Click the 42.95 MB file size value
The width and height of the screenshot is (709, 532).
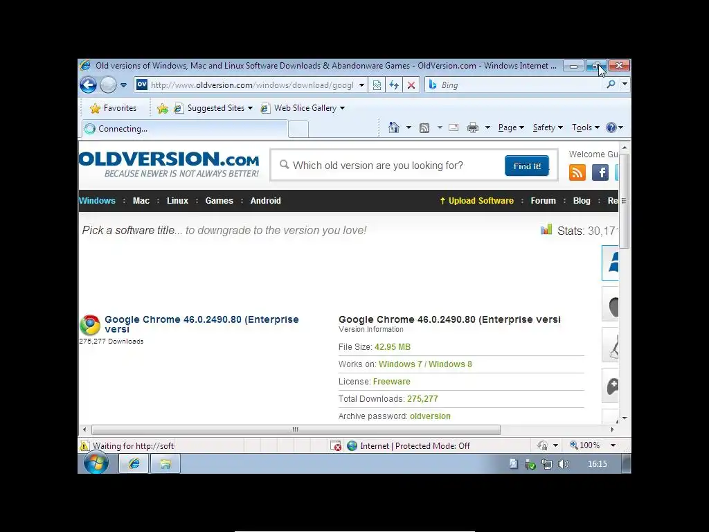(x=393, y=347)
